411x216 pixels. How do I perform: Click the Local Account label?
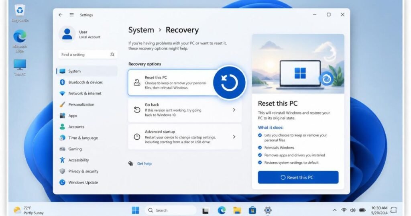[x=90, y=37]
